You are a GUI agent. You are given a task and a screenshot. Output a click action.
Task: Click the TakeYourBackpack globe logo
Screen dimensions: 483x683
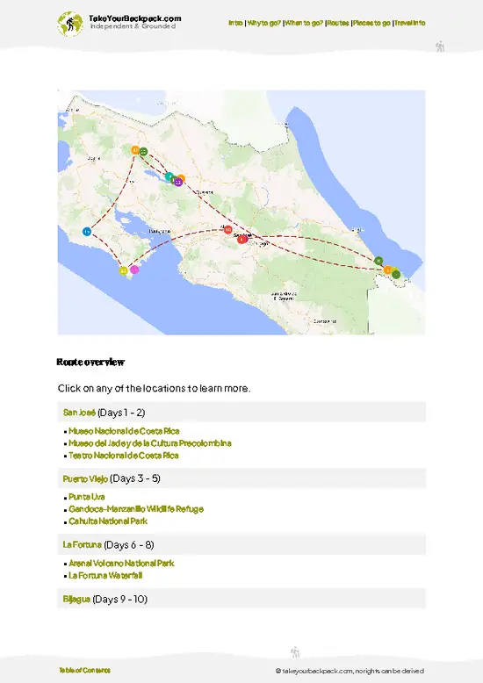pyautogui.click(x=69, y=24)
